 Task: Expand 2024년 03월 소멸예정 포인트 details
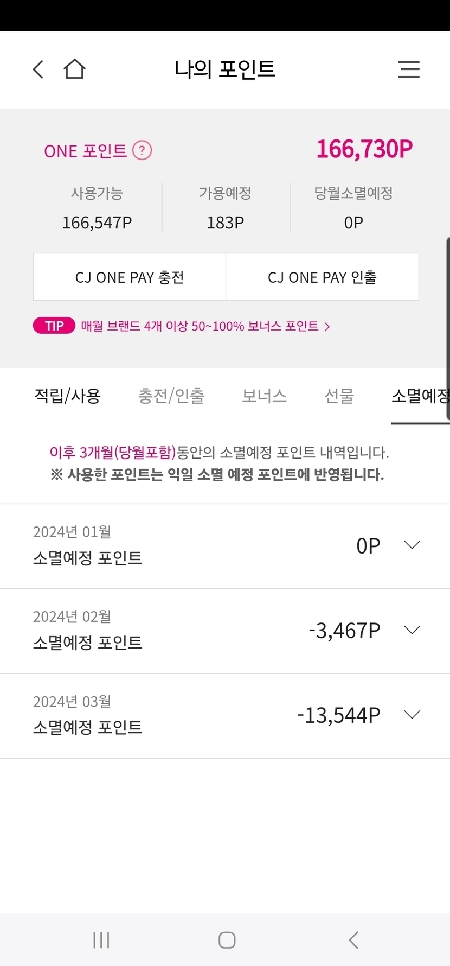pos(412,715)
